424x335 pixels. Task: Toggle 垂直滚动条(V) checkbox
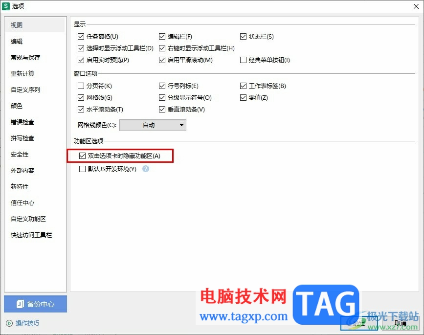click(x=162, y=109)
